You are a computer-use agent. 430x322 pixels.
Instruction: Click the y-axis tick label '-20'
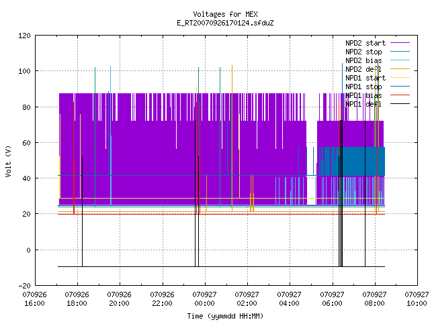[x=24, y=286]
